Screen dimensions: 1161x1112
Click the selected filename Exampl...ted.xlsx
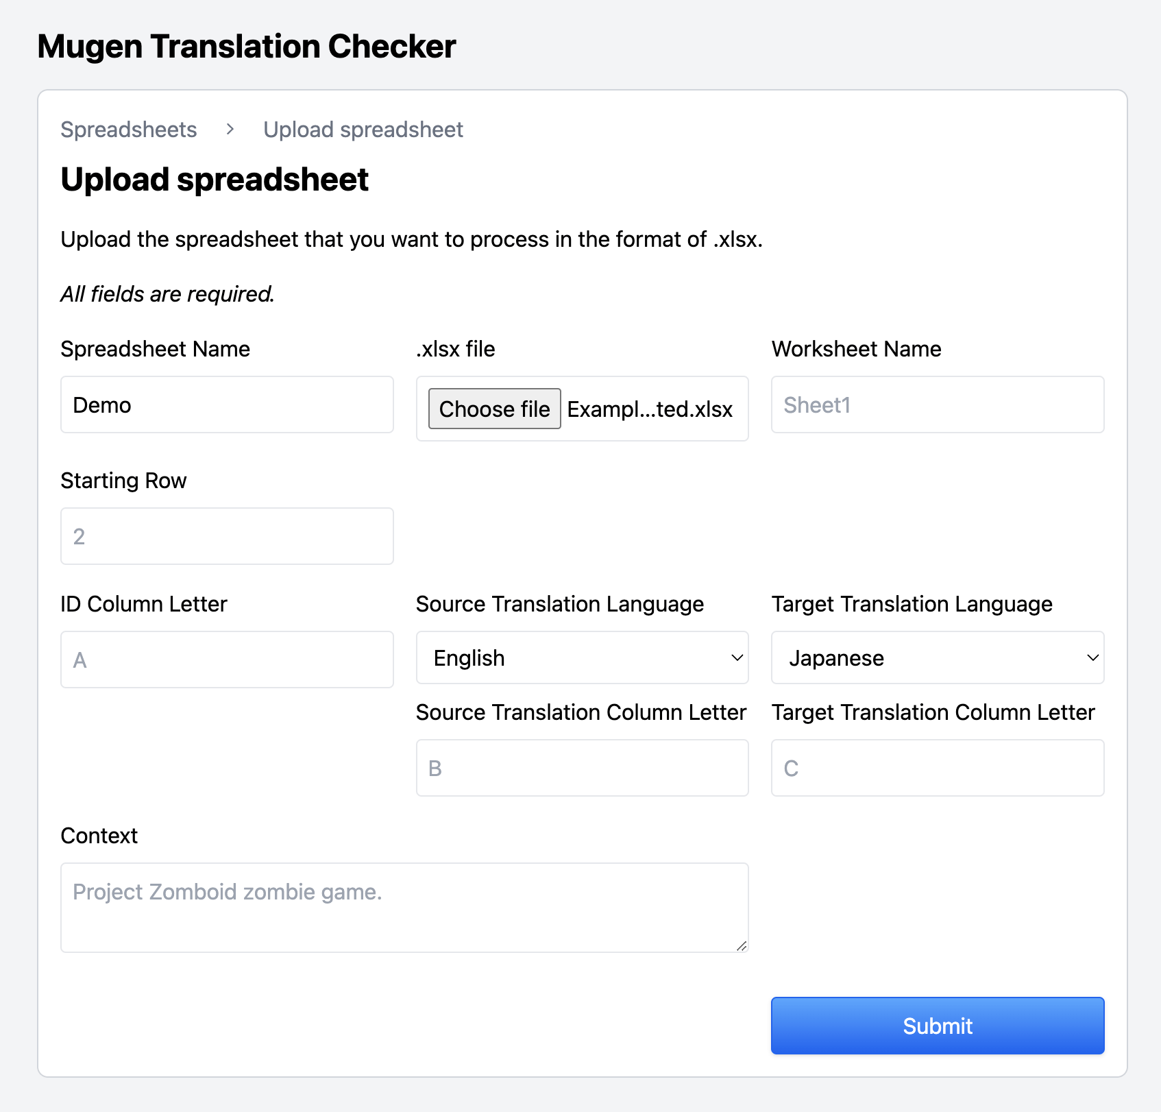pyautogui.click(x=650, y=409)
